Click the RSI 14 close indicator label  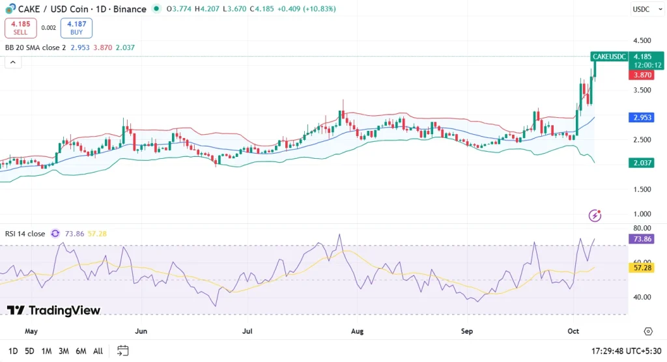point(25,234)
